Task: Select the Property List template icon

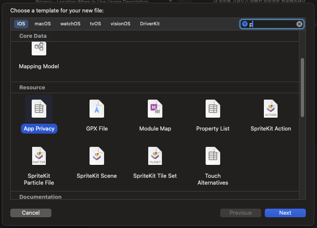Action: tap(212, 109)
